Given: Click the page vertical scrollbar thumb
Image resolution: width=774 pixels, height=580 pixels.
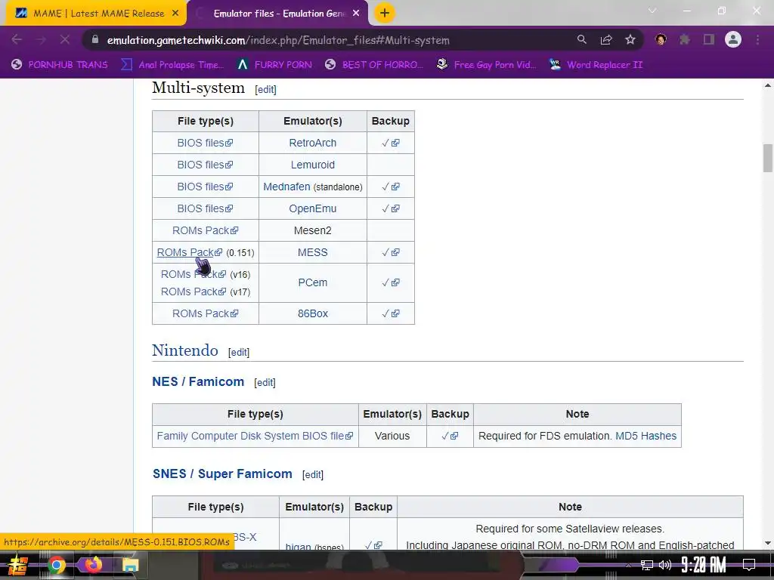Looking at the screenshot, I should coord(768,158).
